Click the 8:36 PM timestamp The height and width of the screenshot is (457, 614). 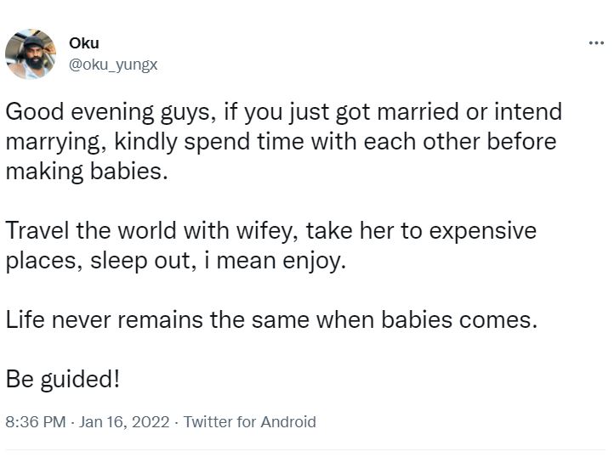pyautogui.click(x=35, y=422)
